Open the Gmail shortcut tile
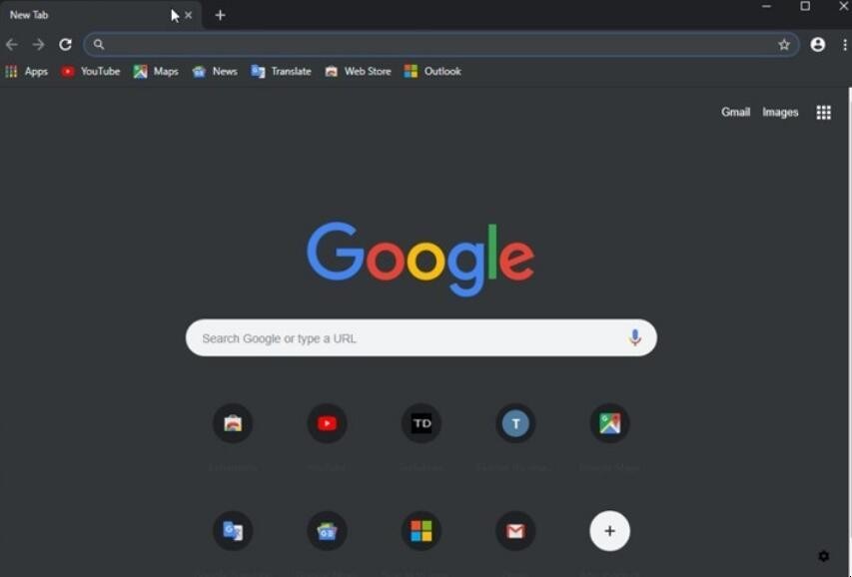This screenshot has height=577, width=852. (515, 531)
